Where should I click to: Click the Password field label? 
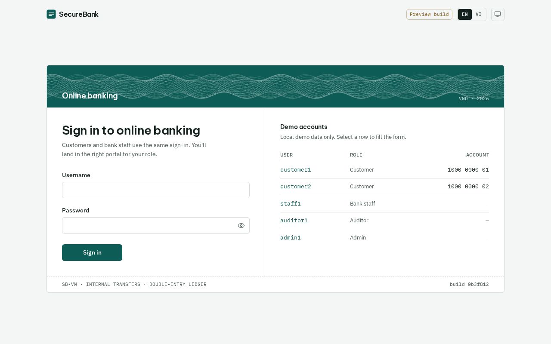pos(75,210)
